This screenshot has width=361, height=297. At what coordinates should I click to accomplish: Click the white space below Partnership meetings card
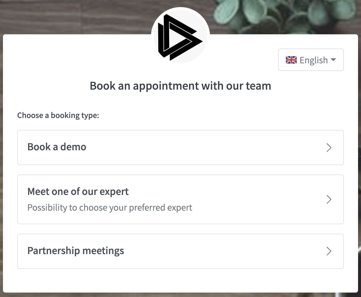point(180,280)
